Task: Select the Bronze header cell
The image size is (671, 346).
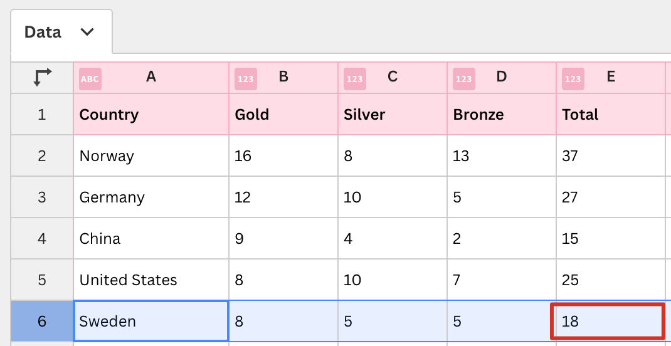Action: 502,114
